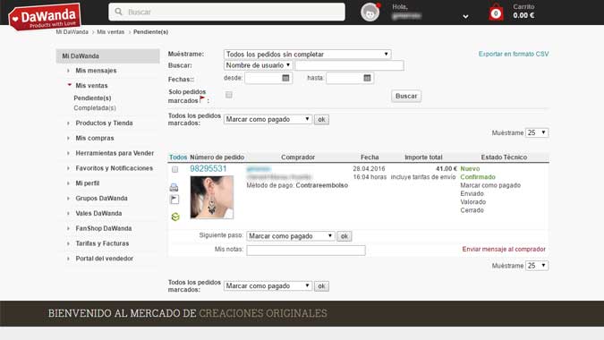Click the earring product thumbnail
The height and width of the screenshot is (340, 604).
coord(212,197)
